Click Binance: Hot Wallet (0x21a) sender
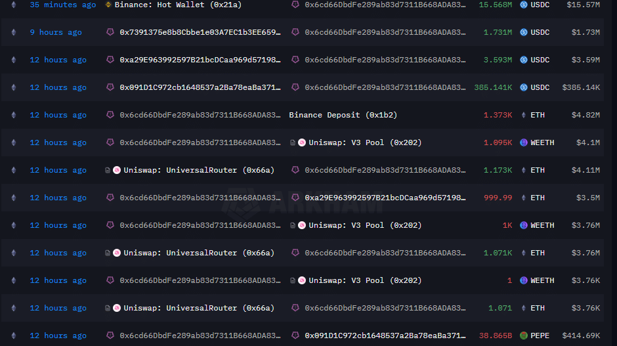617x346 pixels. coord(178,5)
